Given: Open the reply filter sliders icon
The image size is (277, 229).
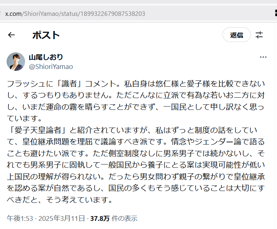Looking at the screenshot, I should pos(259,35).
